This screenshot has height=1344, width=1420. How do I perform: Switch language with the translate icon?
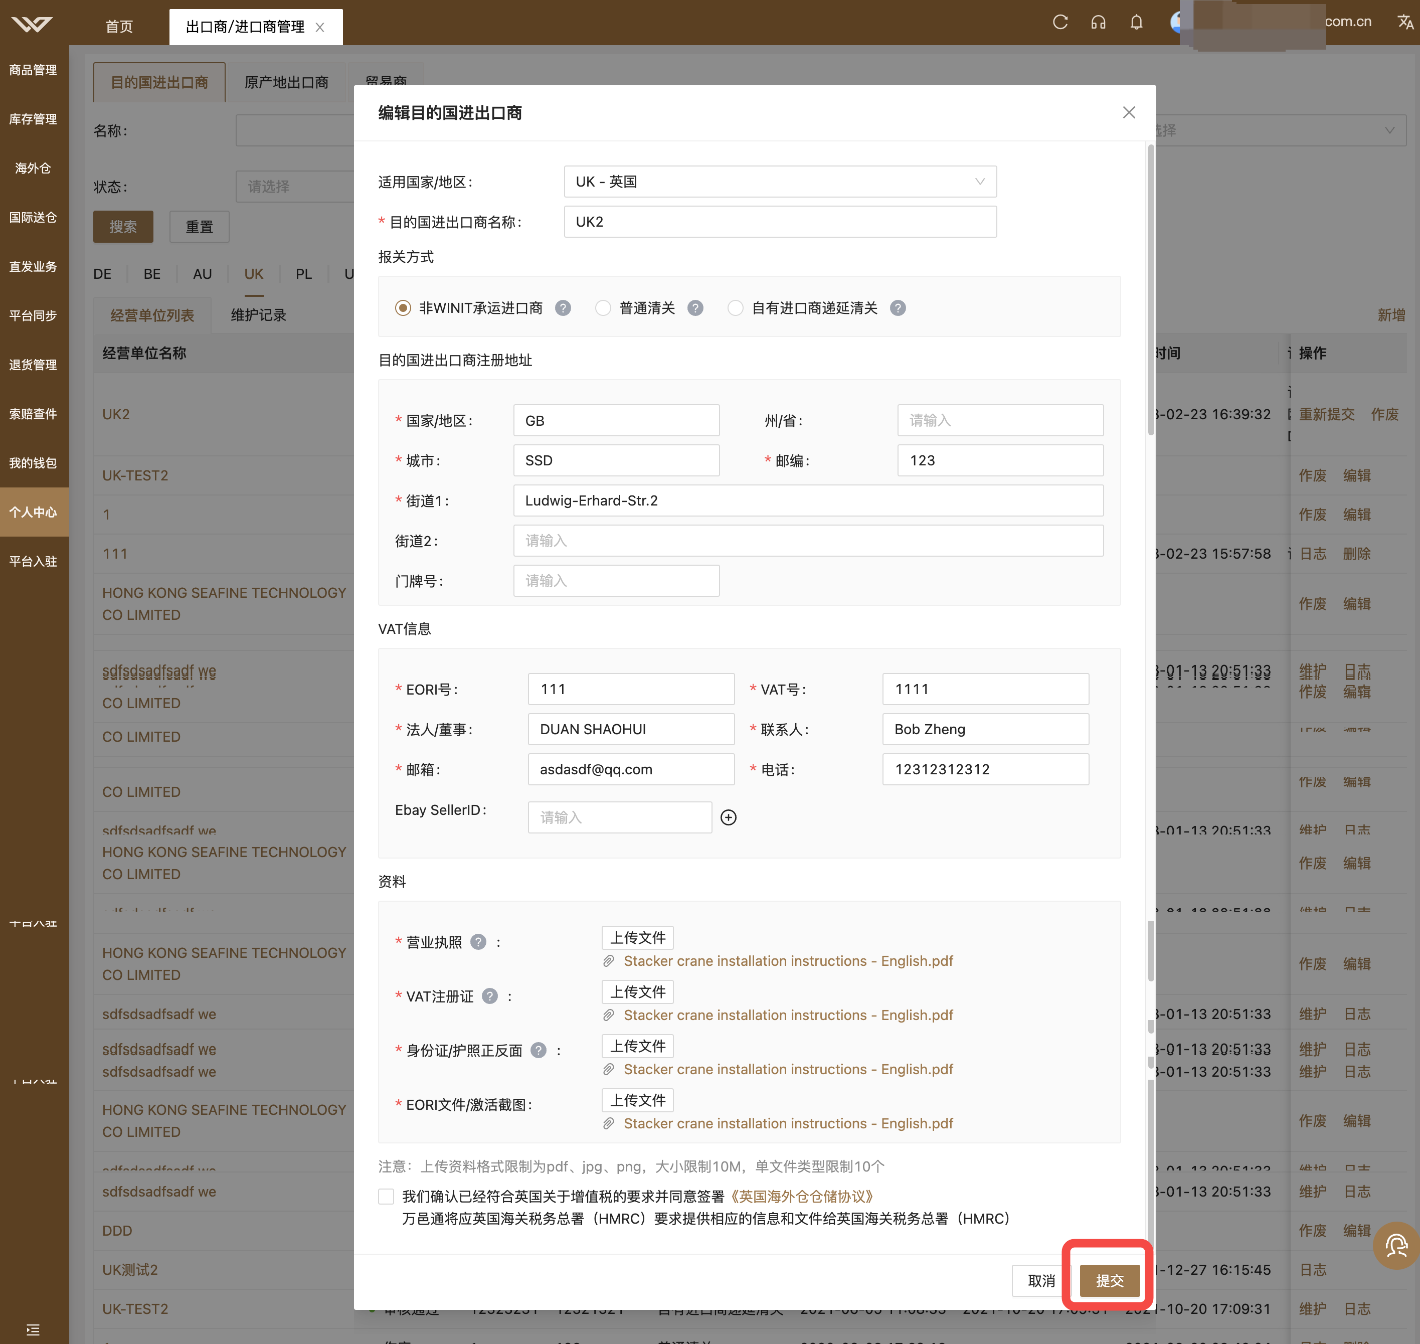tap(1405, 22)
